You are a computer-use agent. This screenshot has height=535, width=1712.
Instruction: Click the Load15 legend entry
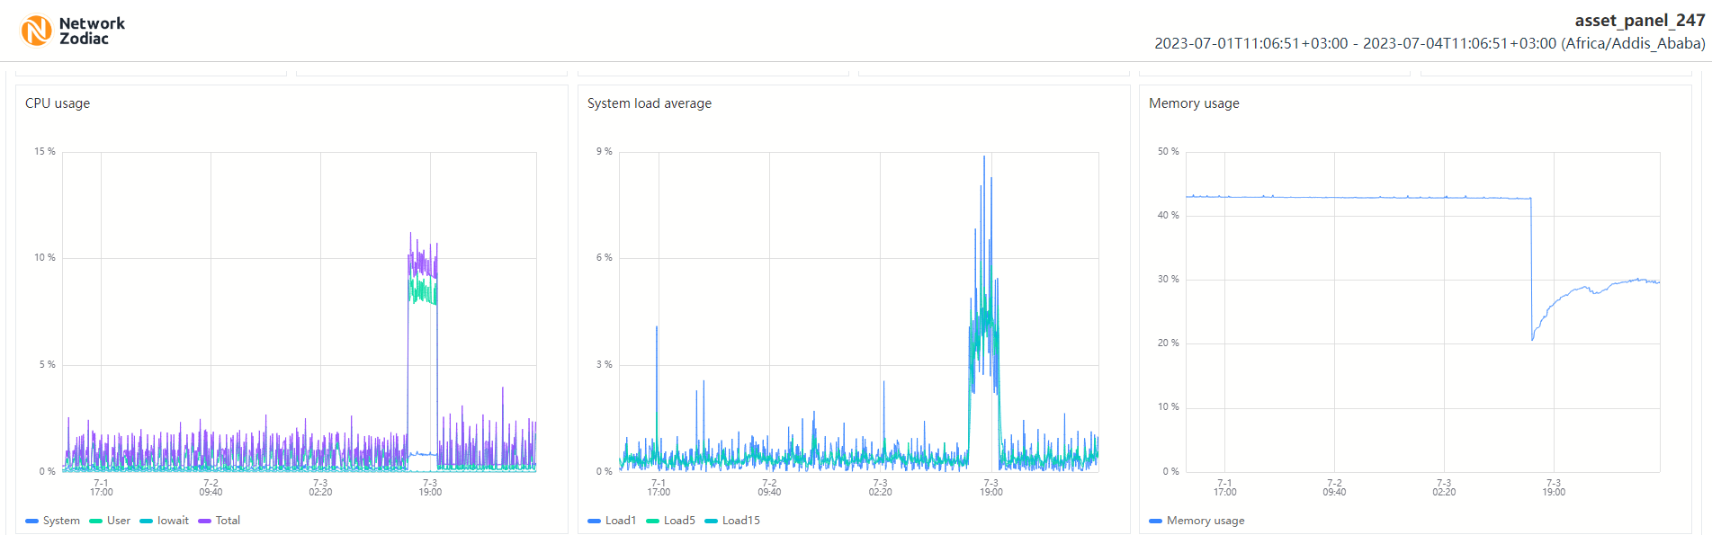(732, 521)
